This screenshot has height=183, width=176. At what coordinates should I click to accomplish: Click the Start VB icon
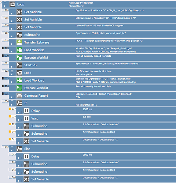pyautogui.click(x=19, y=65)
